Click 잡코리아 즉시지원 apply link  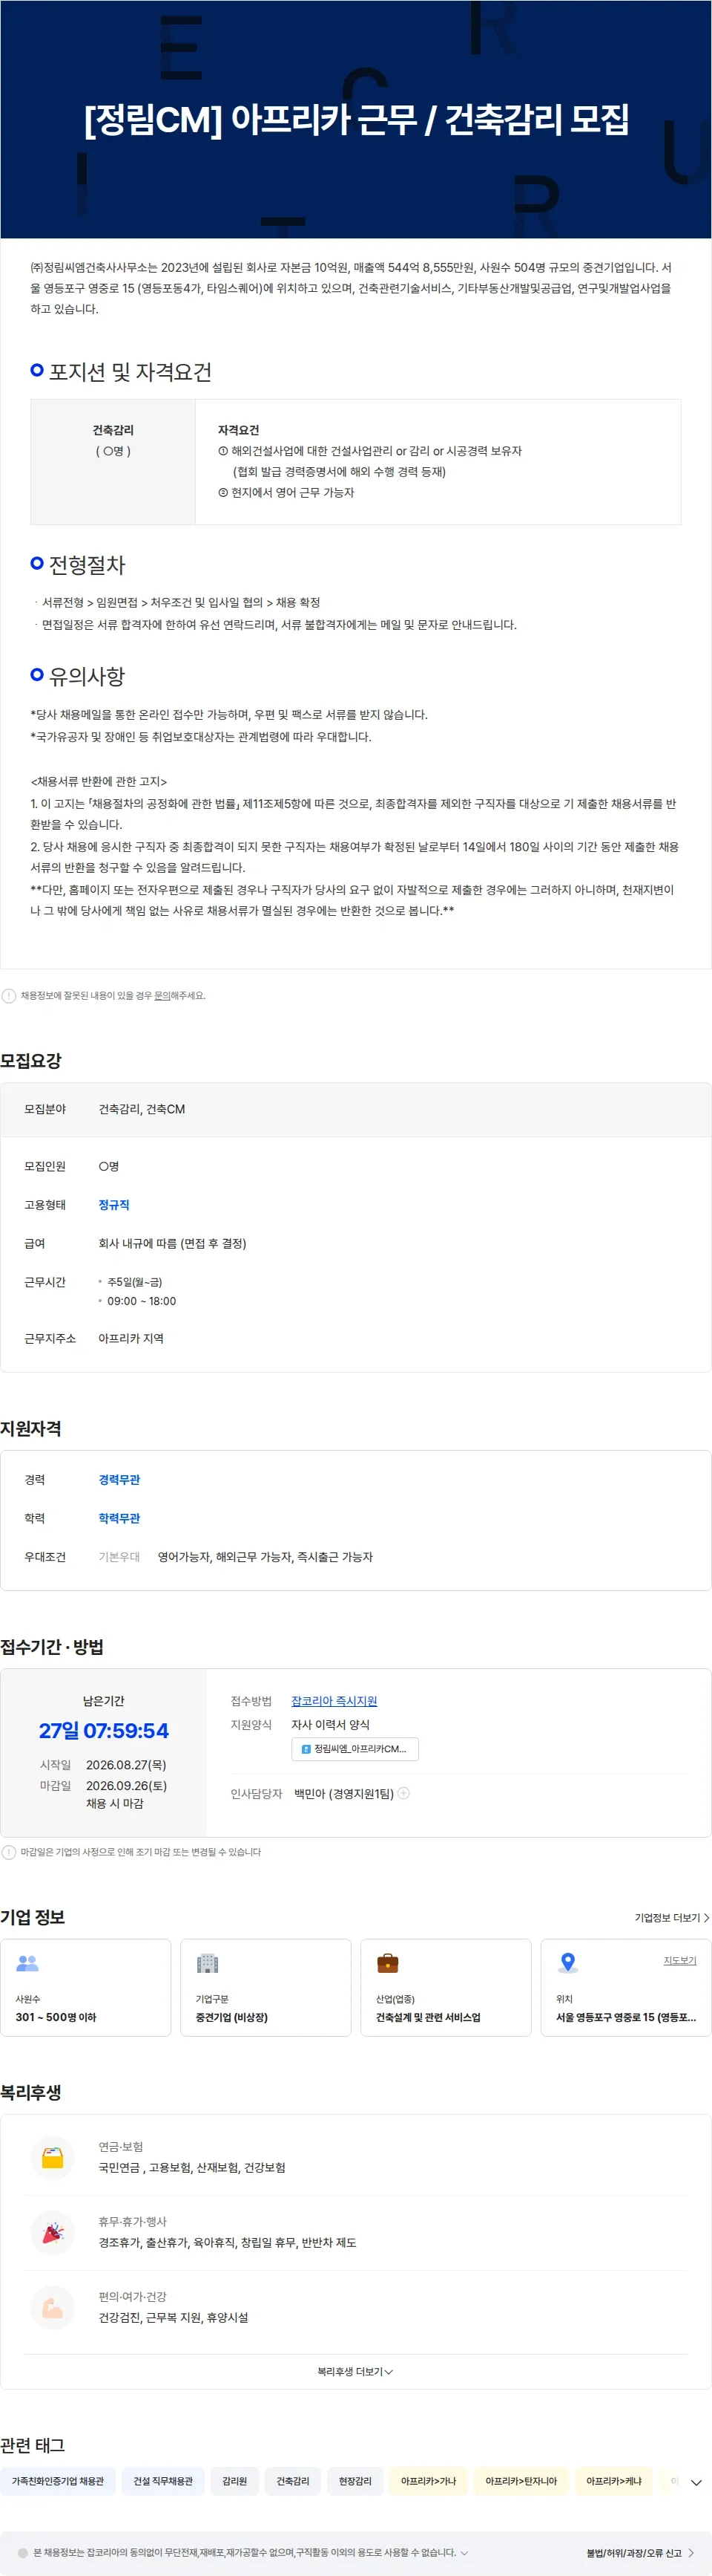(x=334, y=1701)
